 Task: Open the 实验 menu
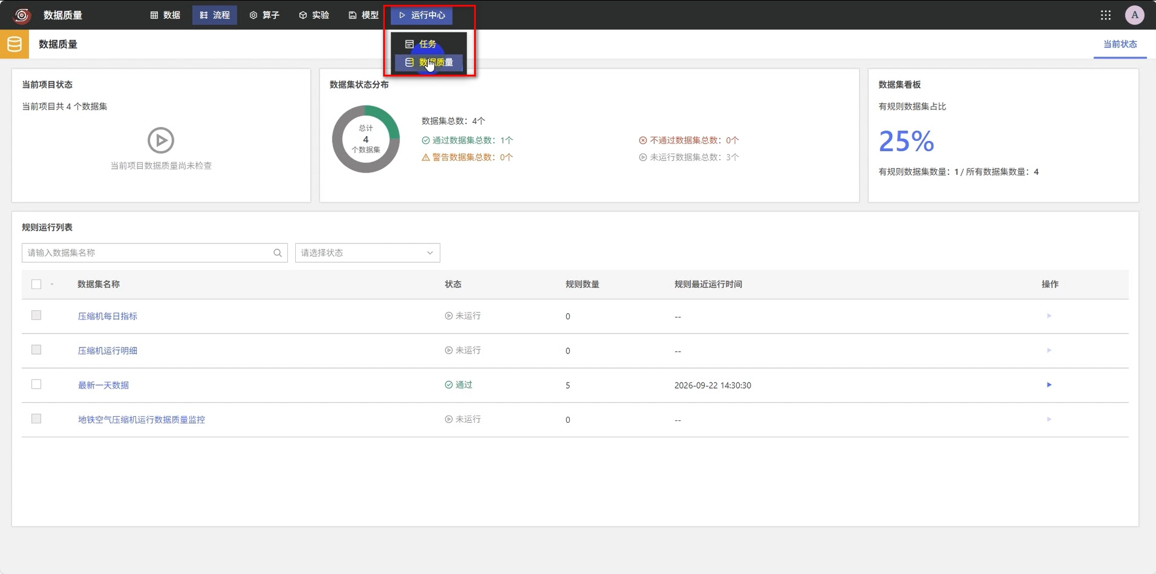tap(314, 15)
